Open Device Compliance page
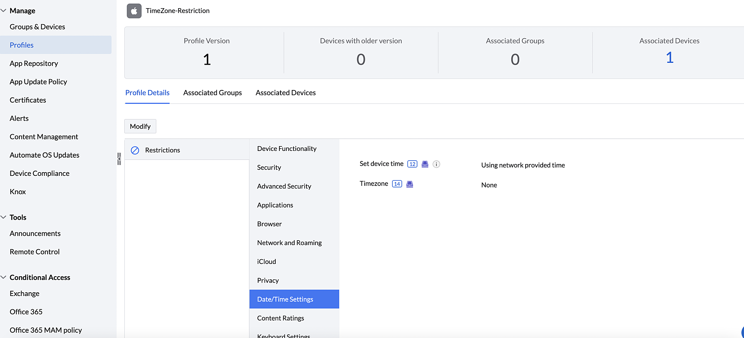This screenshot has height=338, width=744. click(x=39, y=173)
